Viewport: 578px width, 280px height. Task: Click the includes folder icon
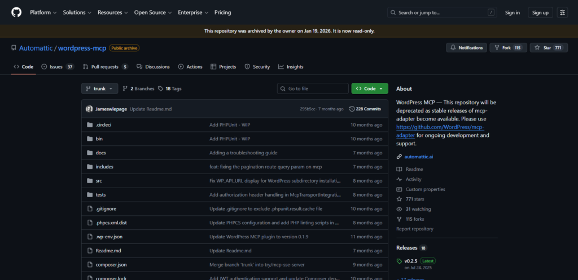90,167
